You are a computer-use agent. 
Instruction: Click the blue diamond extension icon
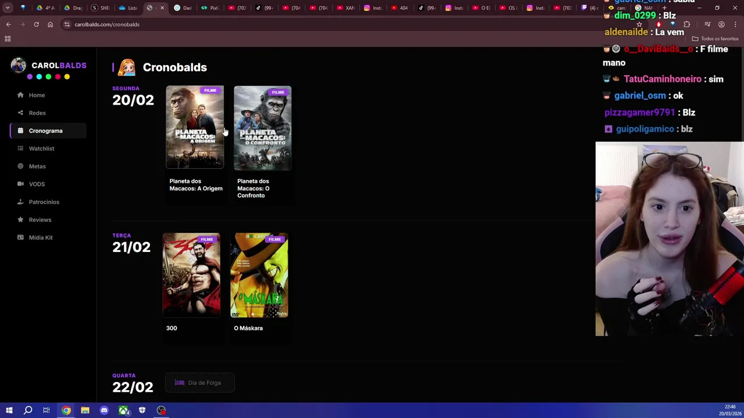click(x=673, y=24)
